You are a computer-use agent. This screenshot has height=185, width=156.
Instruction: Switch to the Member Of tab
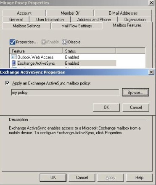click(70, 13)
